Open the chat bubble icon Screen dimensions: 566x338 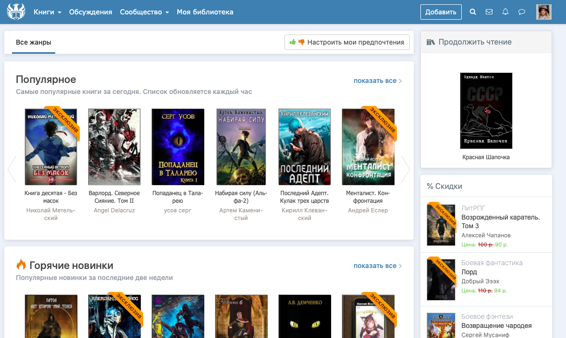[x=522, y=12]
